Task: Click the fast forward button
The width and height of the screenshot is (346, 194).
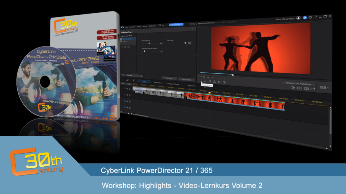Action: [x=224, y=82]
